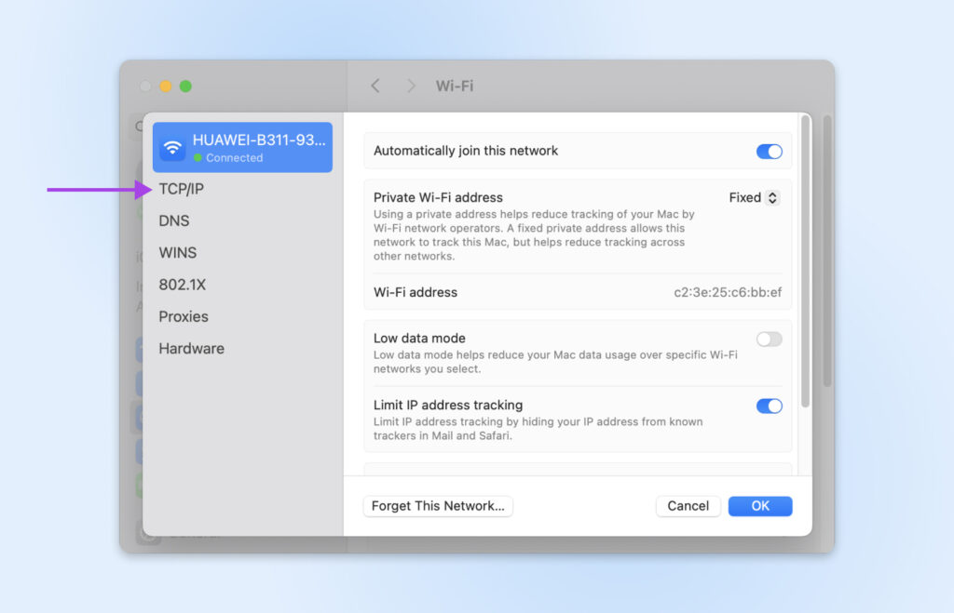This screenshot has width=954, height=613.
Task: Select the WINS tab
Action: (177, 253)
